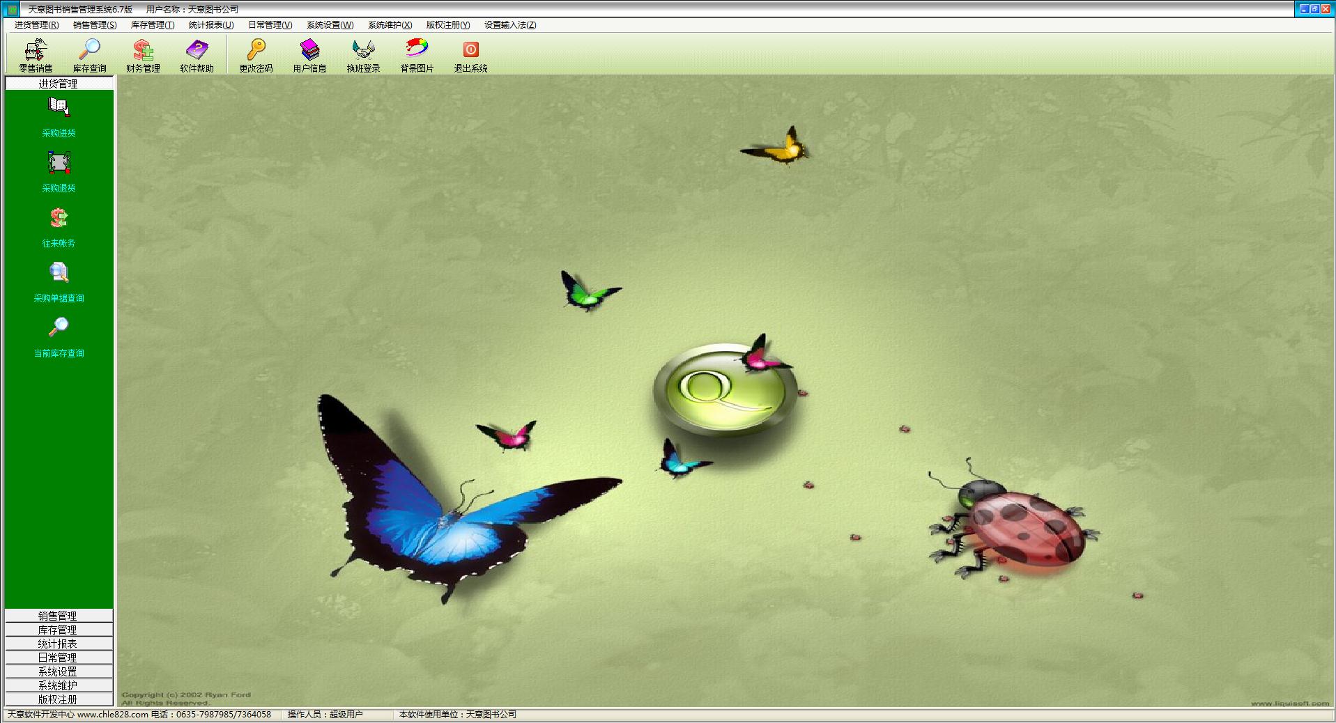Click the 库存查询 magnifier toolbar icon
Image resolution: width=1336 pixels, height=723 pixels.
click(x=89, y=56)
